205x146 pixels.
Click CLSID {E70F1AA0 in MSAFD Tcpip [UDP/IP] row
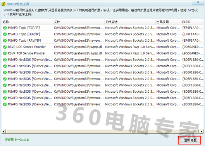click(192, 34)
